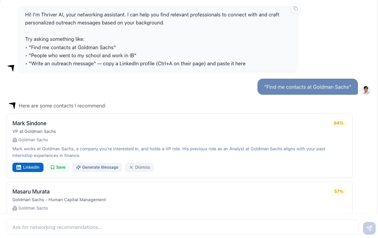This screenshot has width=378, height=238.
Task: Click the Goldman Sachs query bubble
Action: [x=307, y=87]
